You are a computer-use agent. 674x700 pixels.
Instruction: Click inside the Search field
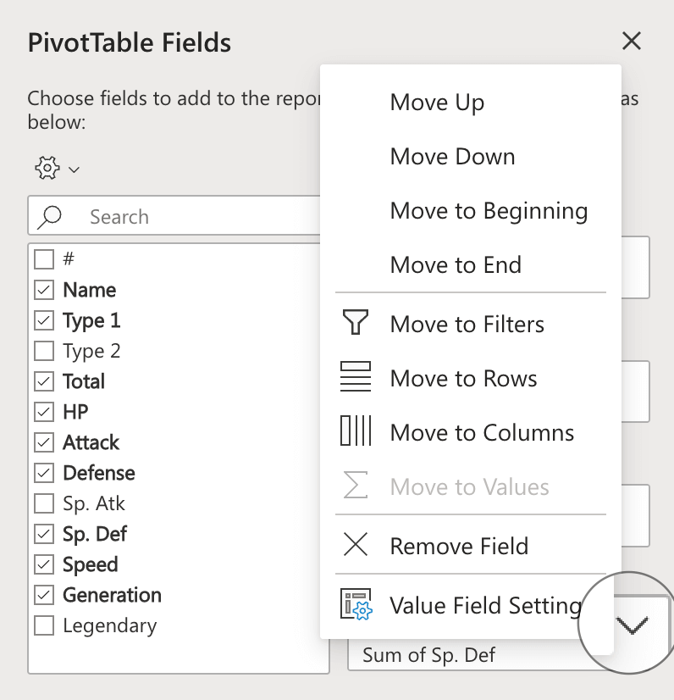[x=169, y=216]
